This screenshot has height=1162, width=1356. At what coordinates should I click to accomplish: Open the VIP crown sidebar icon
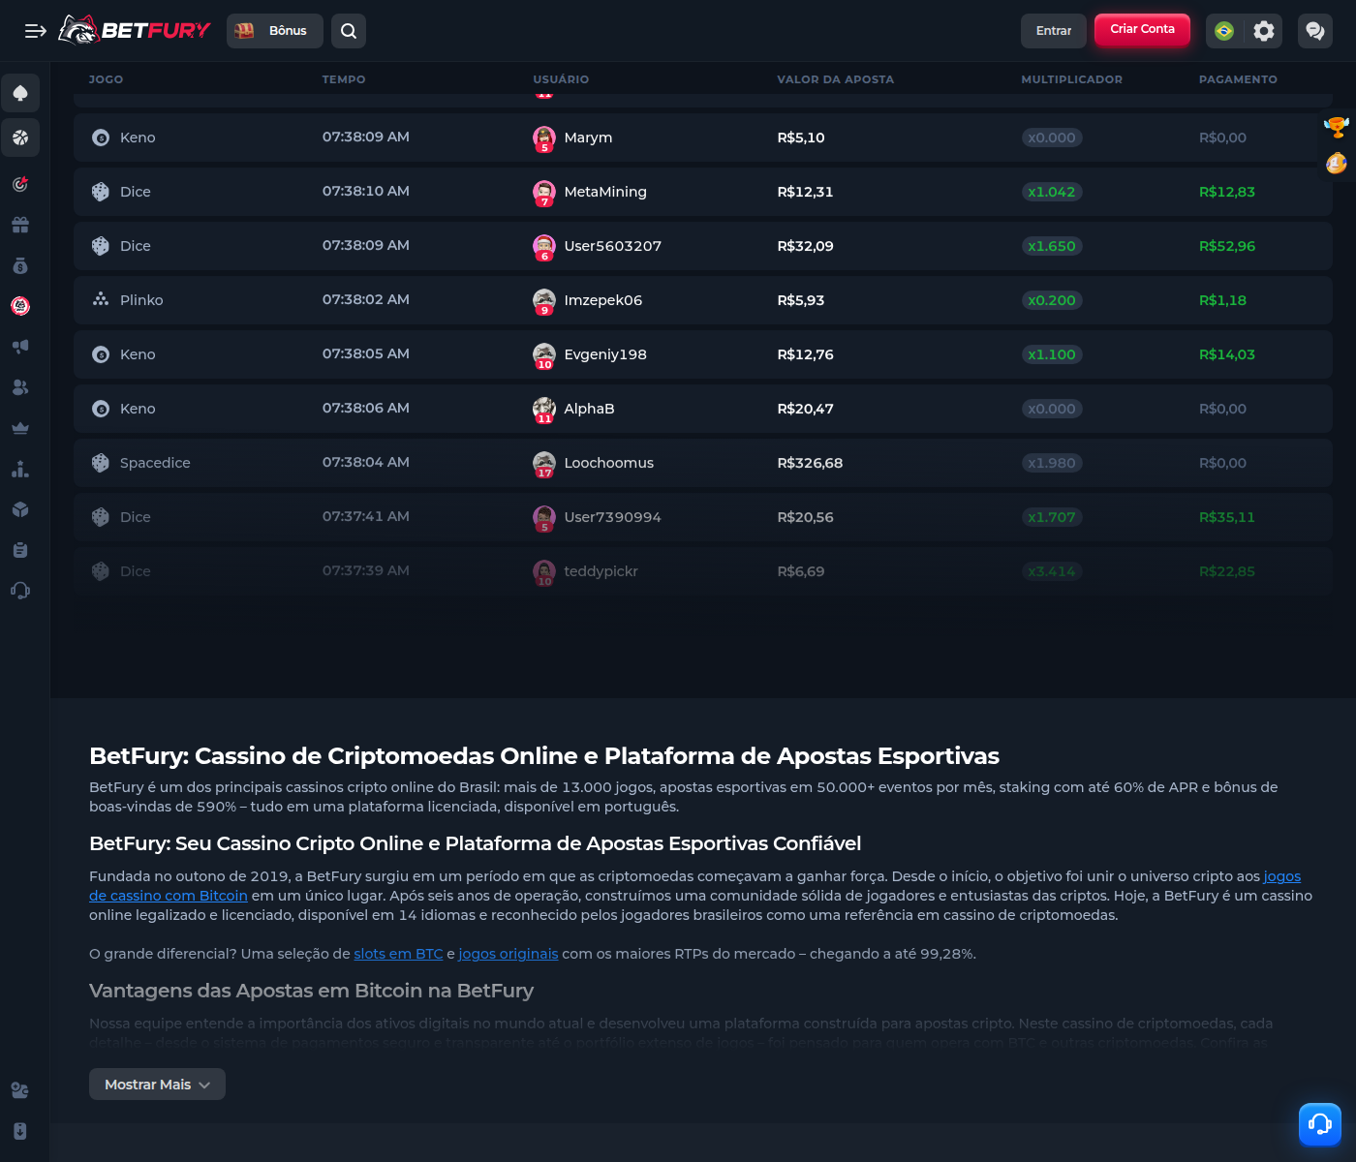click(20, 428)
